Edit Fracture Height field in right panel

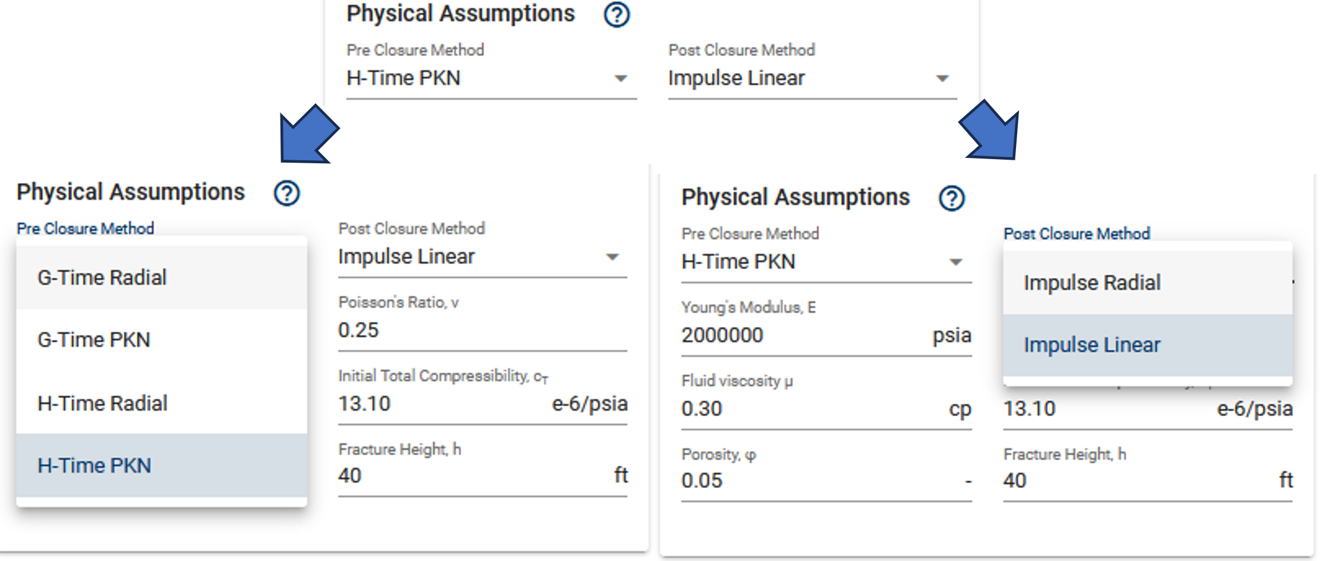tap(1147, 480)
